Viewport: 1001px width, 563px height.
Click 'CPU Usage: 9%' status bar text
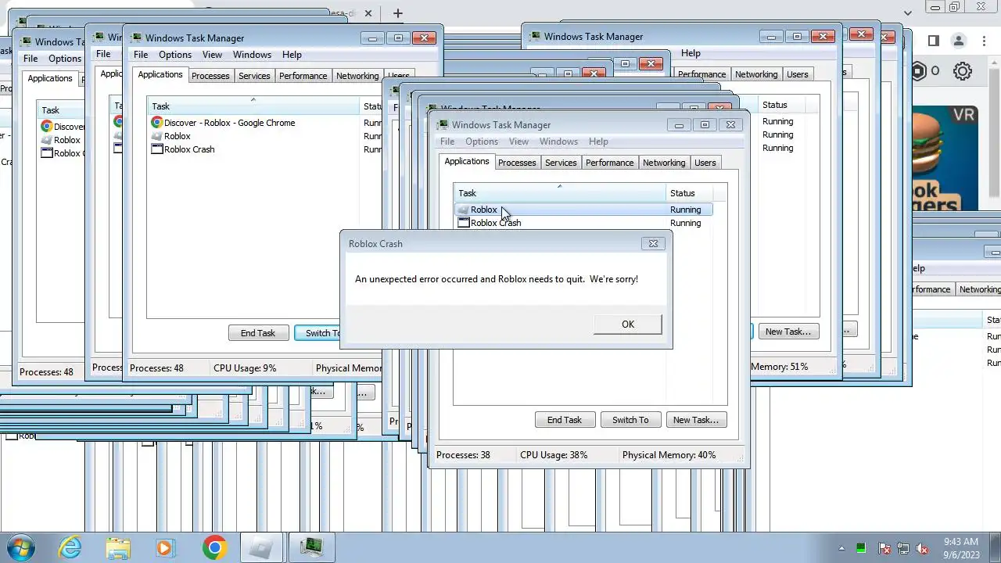(245, 368)
